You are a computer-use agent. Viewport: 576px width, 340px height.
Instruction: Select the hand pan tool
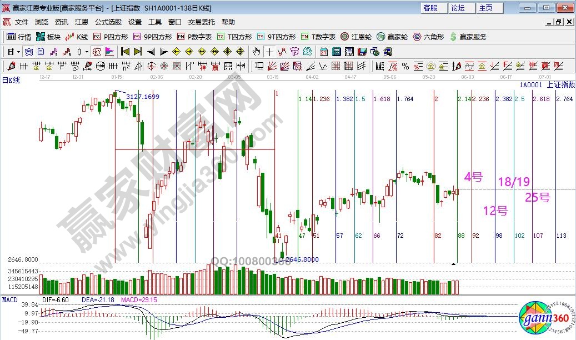pos(256,52)
